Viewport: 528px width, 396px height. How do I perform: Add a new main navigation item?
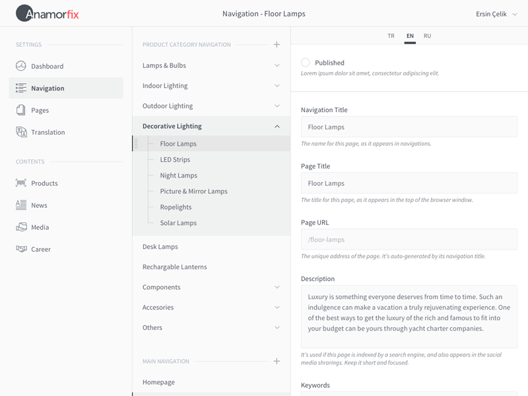(277, 361)
